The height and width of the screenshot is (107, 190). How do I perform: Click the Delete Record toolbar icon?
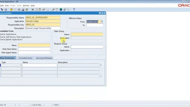click(47, 10)
